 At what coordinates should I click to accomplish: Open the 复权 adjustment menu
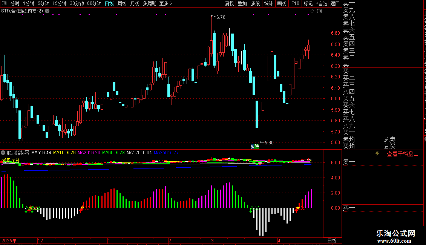[x=229, y=3]
